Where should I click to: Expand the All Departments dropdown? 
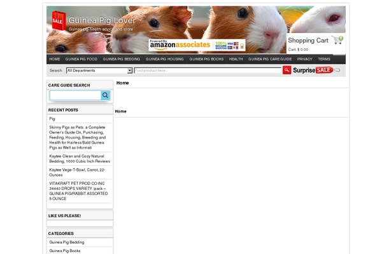point(99,70)
